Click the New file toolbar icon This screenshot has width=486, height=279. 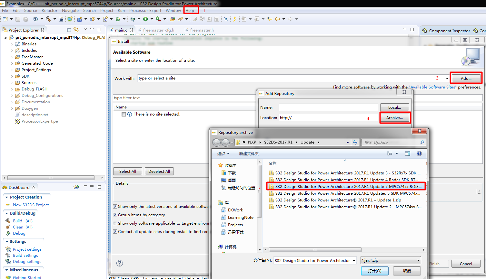point(5,19)
